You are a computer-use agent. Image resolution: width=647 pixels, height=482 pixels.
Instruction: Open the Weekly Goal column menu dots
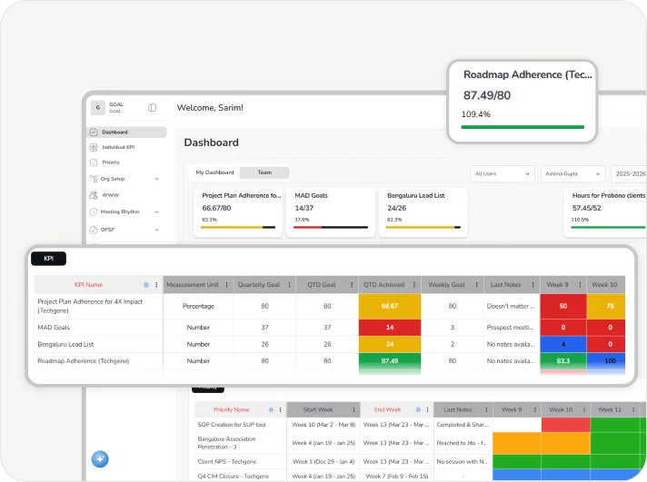pos(476,285)
